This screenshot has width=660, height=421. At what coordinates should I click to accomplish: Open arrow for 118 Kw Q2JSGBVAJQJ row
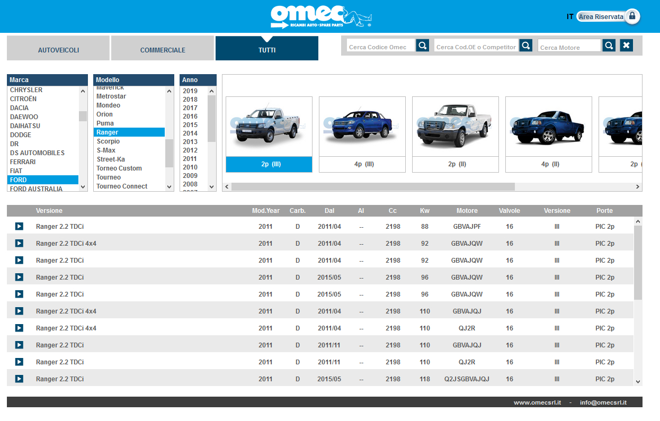click(x=19, y=379)
